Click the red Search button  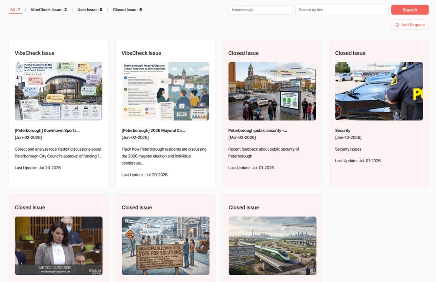(410, 10)
